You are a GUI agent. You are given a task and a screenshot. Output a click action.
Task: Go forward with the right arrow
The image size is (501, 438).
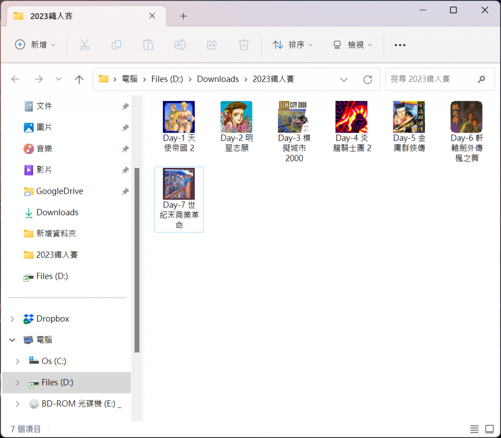pyautogui.click(x=39, y=79)
